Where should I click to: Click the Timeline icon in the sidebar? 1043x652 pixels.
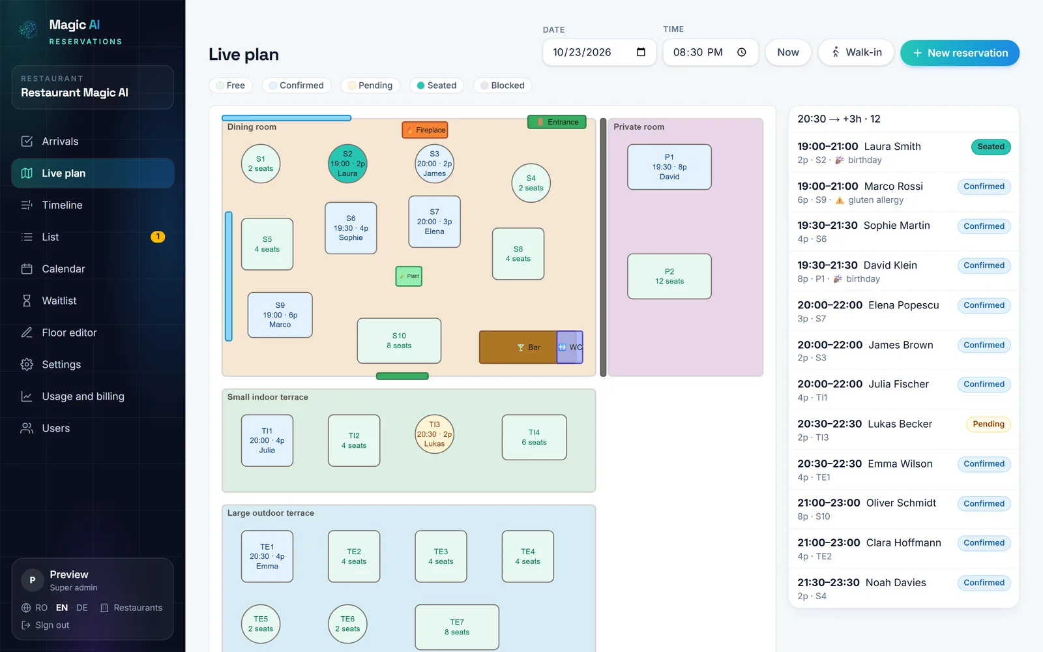[x=27, y=205]
